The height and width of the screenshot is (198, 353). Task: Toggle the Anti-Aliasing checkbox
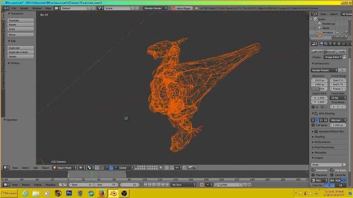pyautogui.click(x=316, y=113)
